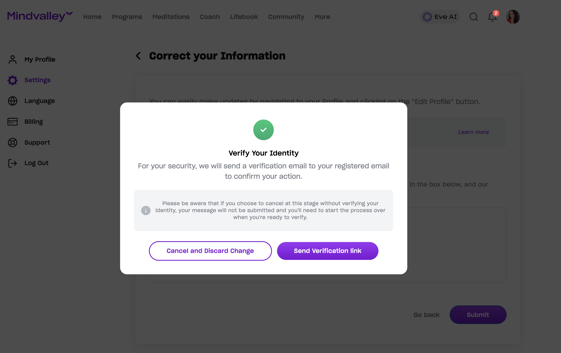Go to the Meditations tab
Screen dimensions: 561x353
171,17
